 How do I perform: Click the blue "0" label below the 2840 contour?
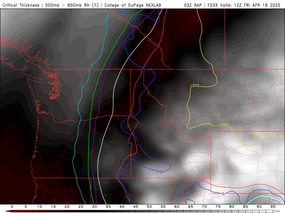point(223,194)
